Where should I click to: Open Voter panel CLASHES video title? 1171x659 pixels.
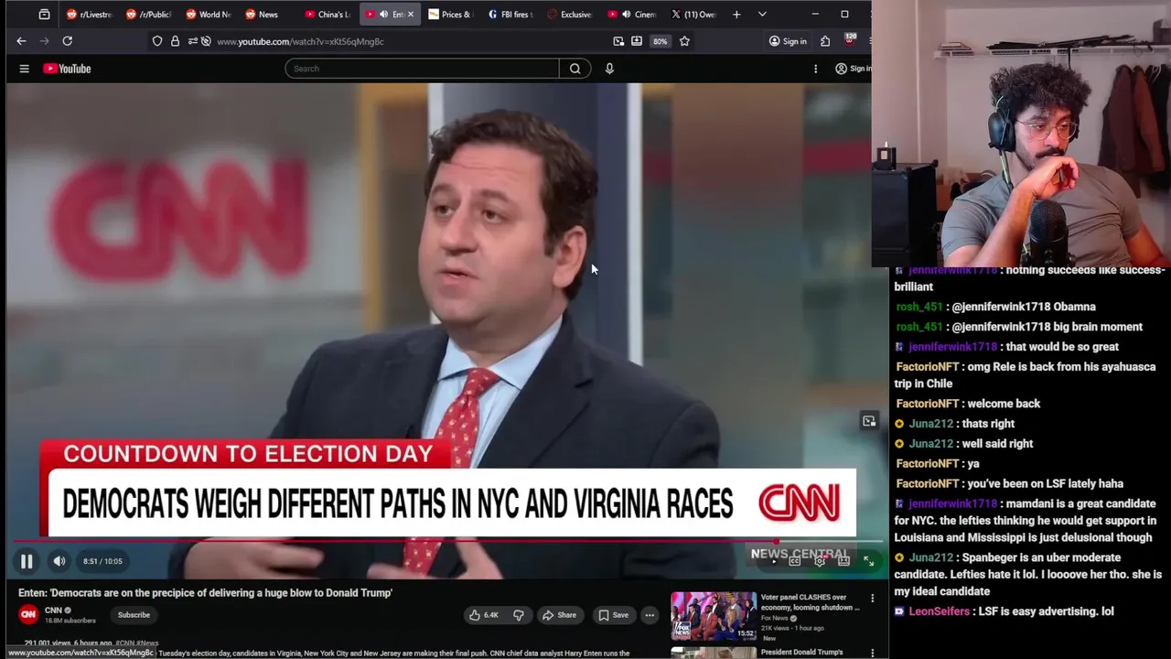coord(811,602)
